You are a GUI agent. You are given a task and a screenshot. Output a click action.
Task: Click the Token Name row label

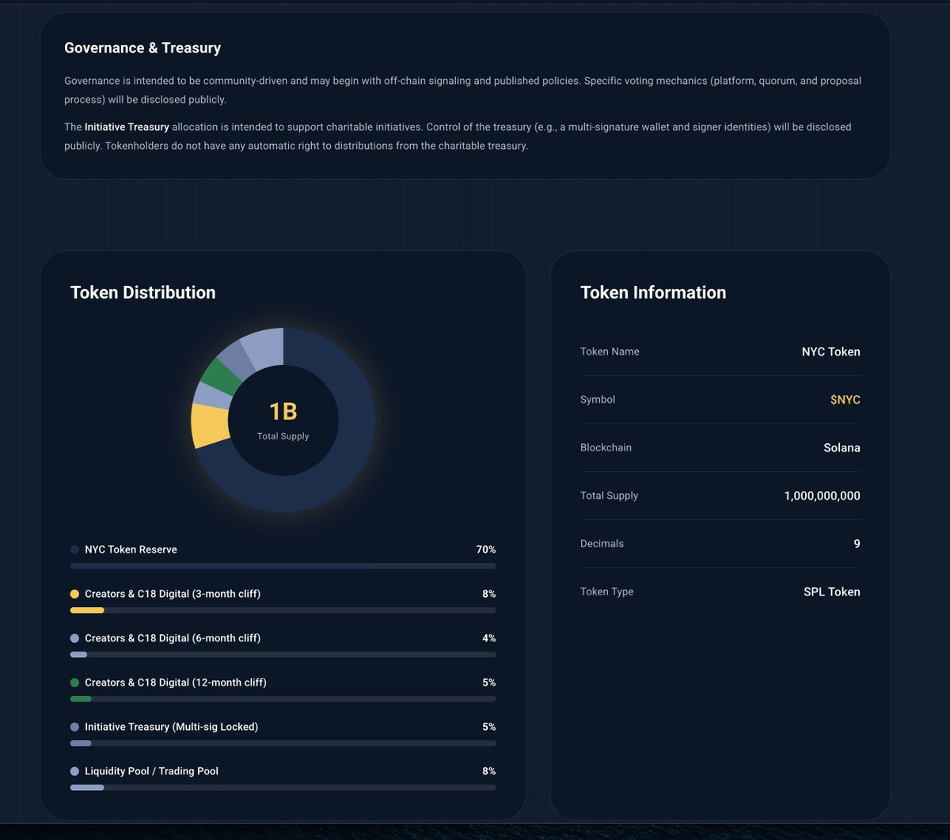610,352
